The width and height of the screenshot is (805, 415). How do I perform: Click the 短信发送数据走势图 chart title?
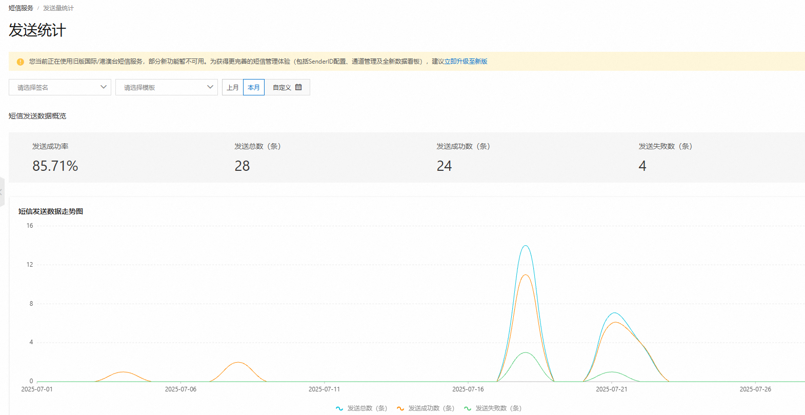coord(51,211)
